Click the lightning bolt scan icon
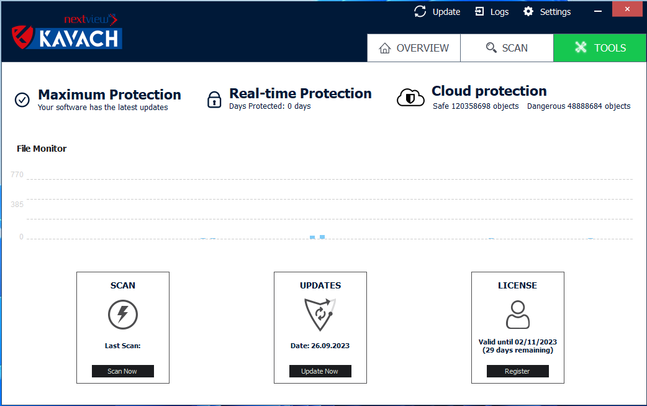 point(123,315)
